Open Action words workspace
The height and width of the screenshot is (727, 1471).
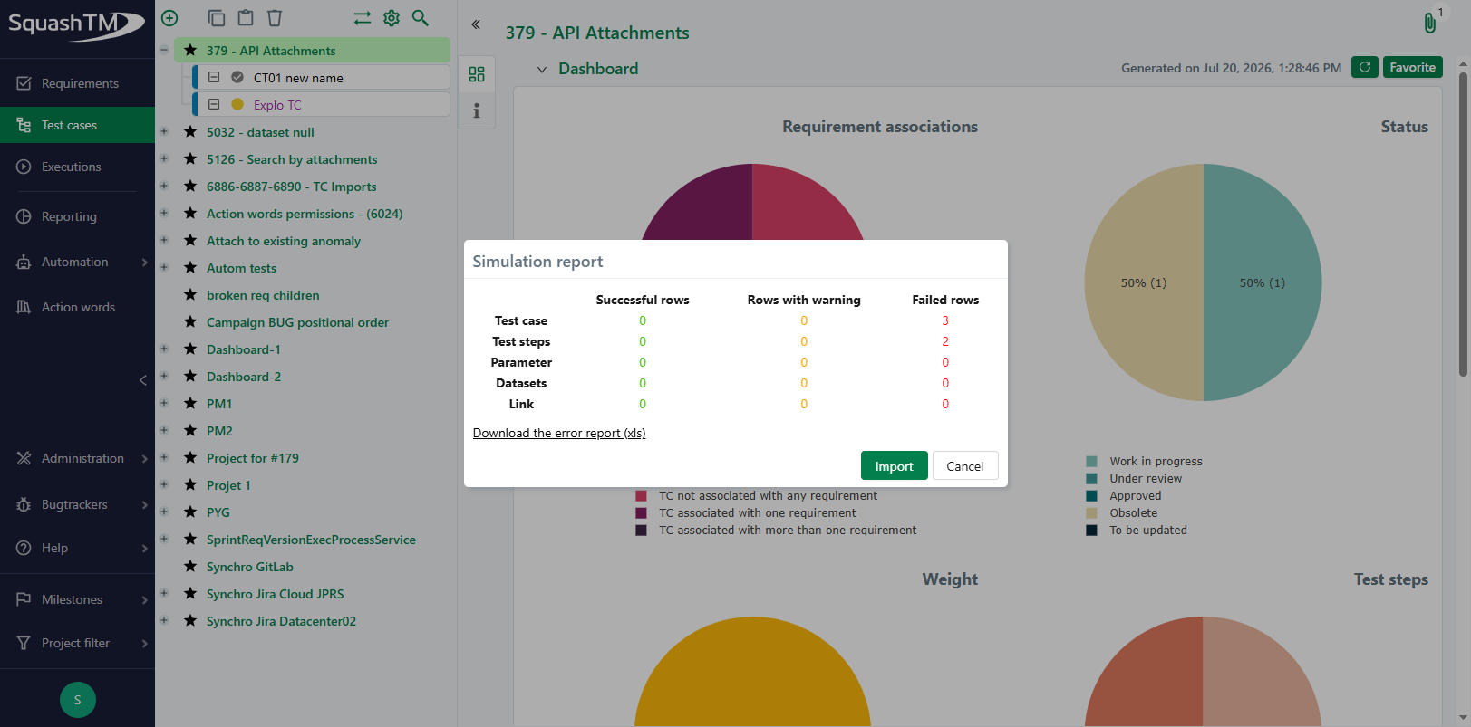coord(77,307)
